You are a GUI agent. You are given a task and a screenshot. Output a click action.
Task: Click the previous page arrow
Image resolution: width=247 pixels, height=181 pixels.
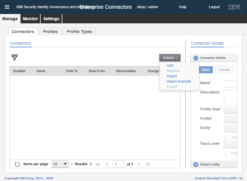click(x=107, y=164)
